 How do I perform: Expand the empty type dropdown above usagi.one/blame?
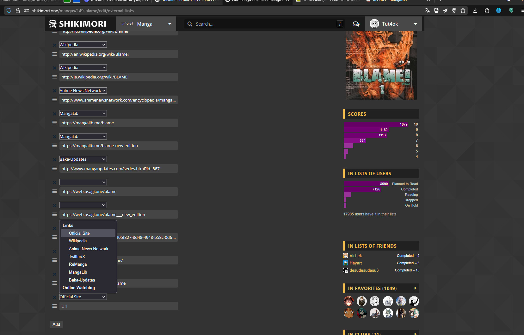point(83,182)
